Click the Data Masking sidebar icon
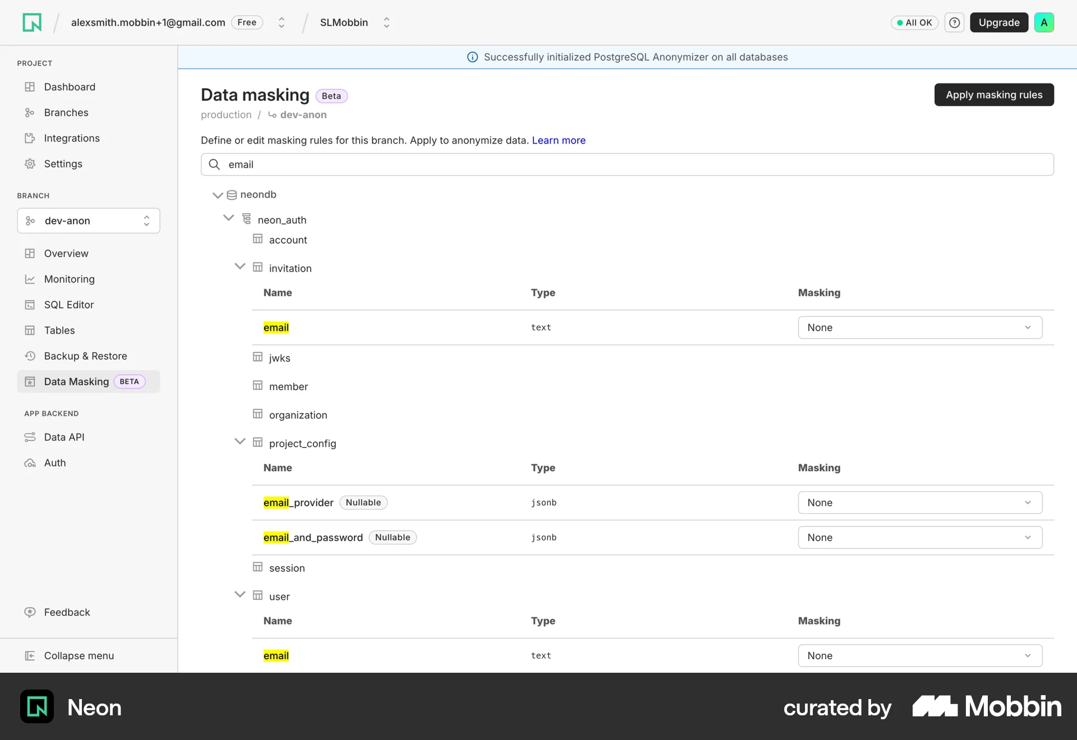Viewport: 1077px width, 740px height. [x=30, y=382]
